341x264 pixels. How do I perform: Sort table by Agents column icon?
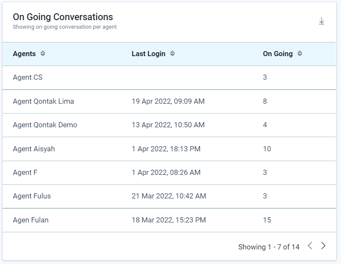tap(42, 54)
